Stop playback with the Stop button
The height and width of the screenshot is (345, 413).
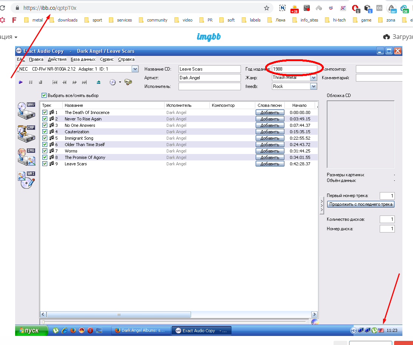[40, 82]
